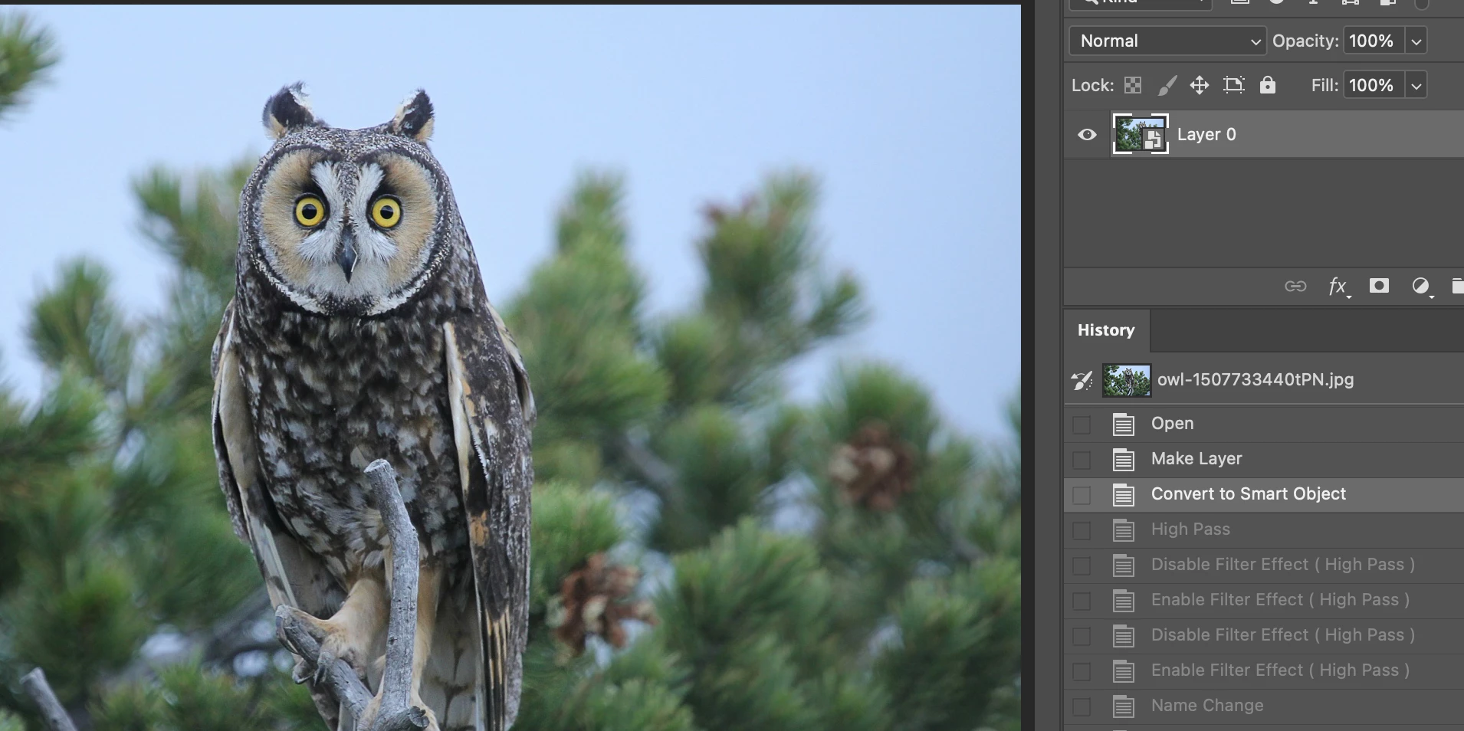The width and height of the screenshot is (1464, 731).
Task: Click the High Pass state document icon
Action: (x=1124, y=529)
